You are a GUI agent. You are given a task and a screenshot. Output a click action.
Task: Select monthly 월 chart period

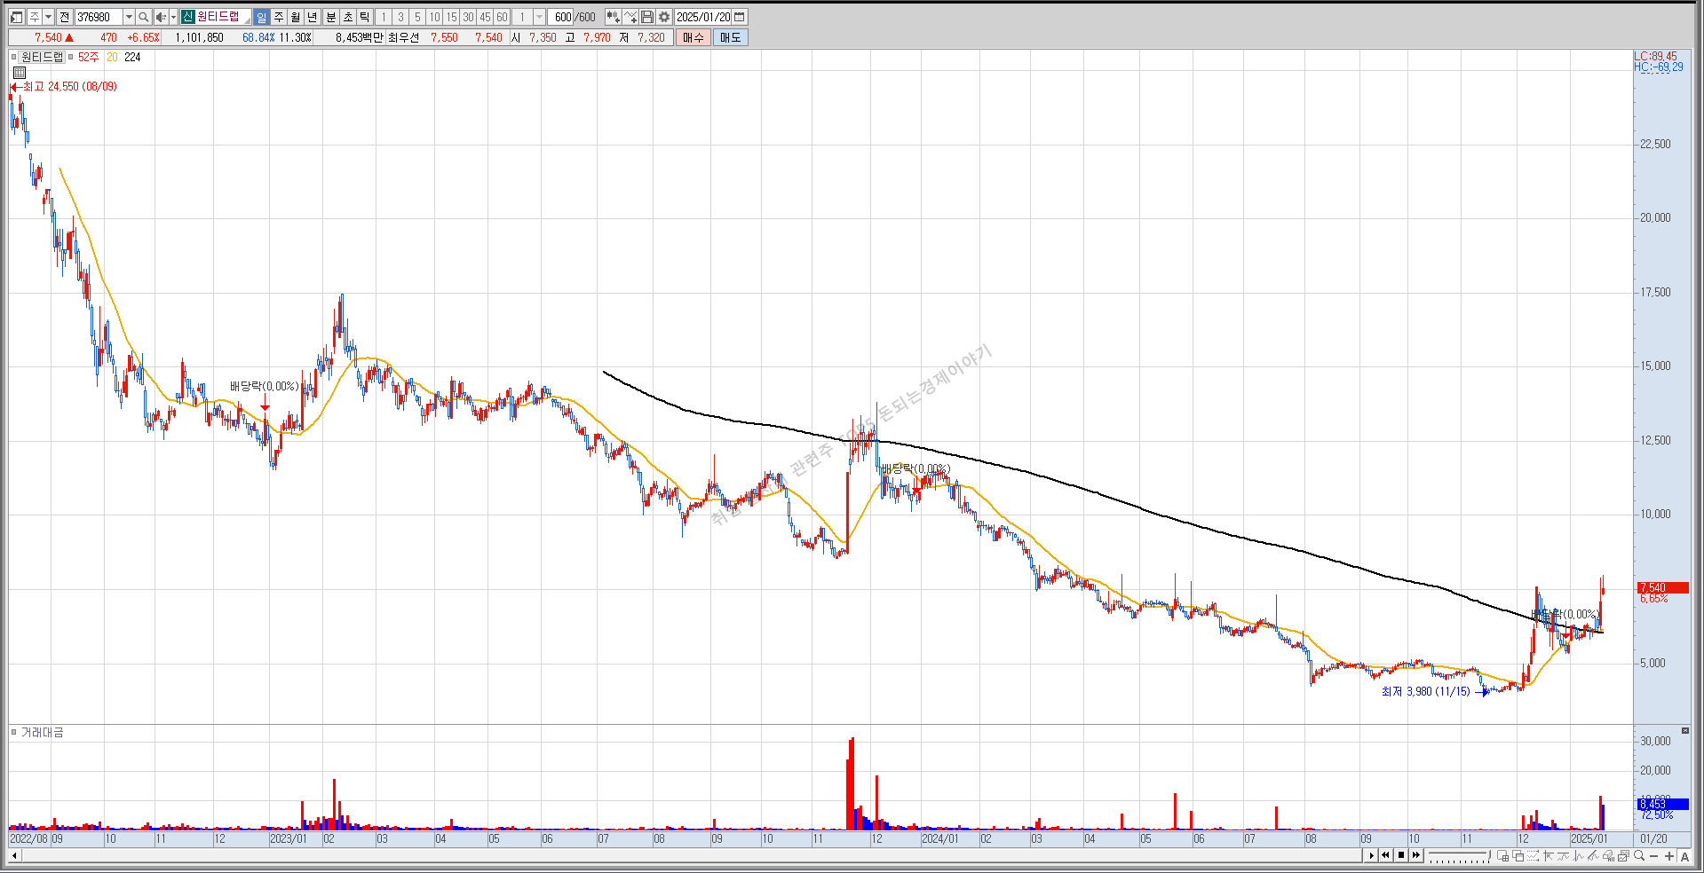pyautogui.click(x=295, y=17)
